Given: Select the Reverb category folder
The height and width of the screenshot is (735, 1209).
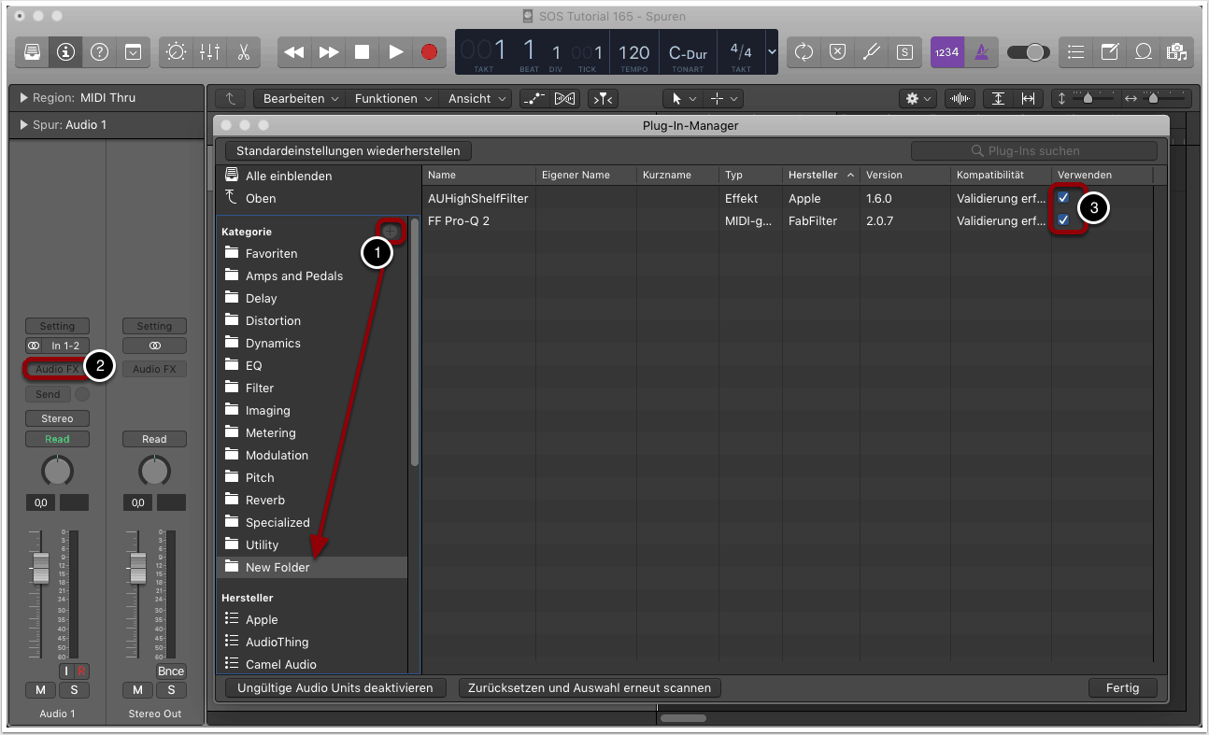Looking at the screenshot, I should tap(265, 501).
